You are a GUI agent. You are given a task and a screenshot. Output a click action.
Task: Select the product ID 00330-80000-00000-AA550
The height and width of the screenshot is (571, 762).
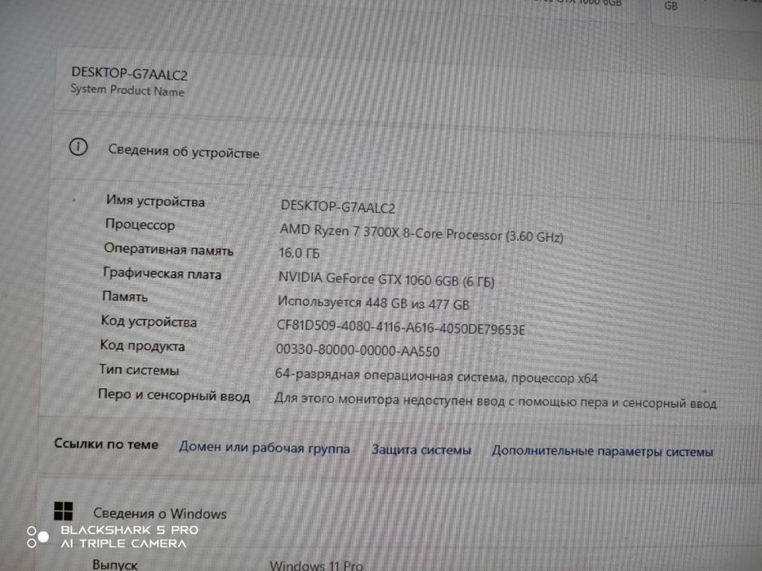(x=358, y=350)
